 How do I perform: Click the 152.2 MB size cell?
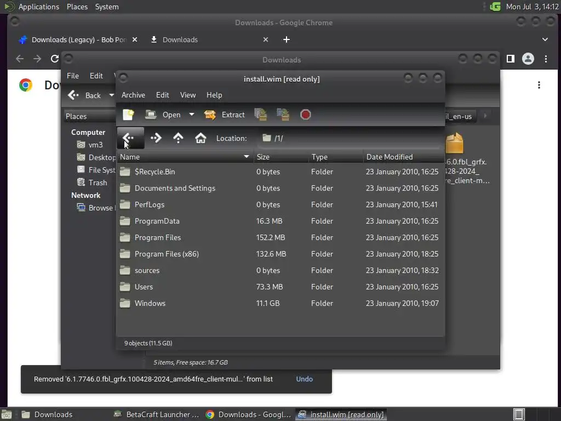pyautogui.click(x=271, y=237)
